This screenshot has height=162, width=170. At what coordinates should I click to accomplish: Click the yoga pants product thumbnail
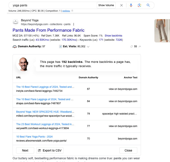pos(162,31)
